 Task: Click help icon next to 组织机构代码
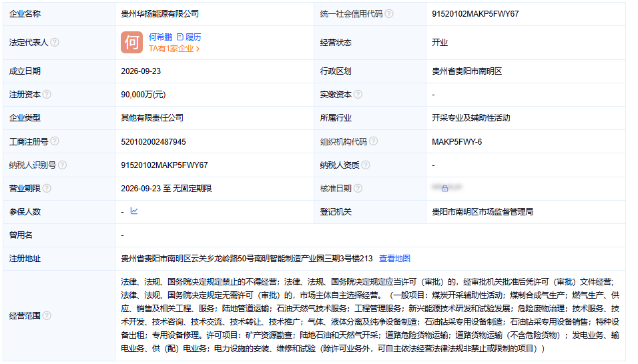point(373,141)
